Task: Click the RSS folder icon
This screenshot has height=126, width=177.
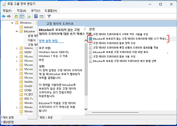Action: pyautogui.click(x=21, y=99)
